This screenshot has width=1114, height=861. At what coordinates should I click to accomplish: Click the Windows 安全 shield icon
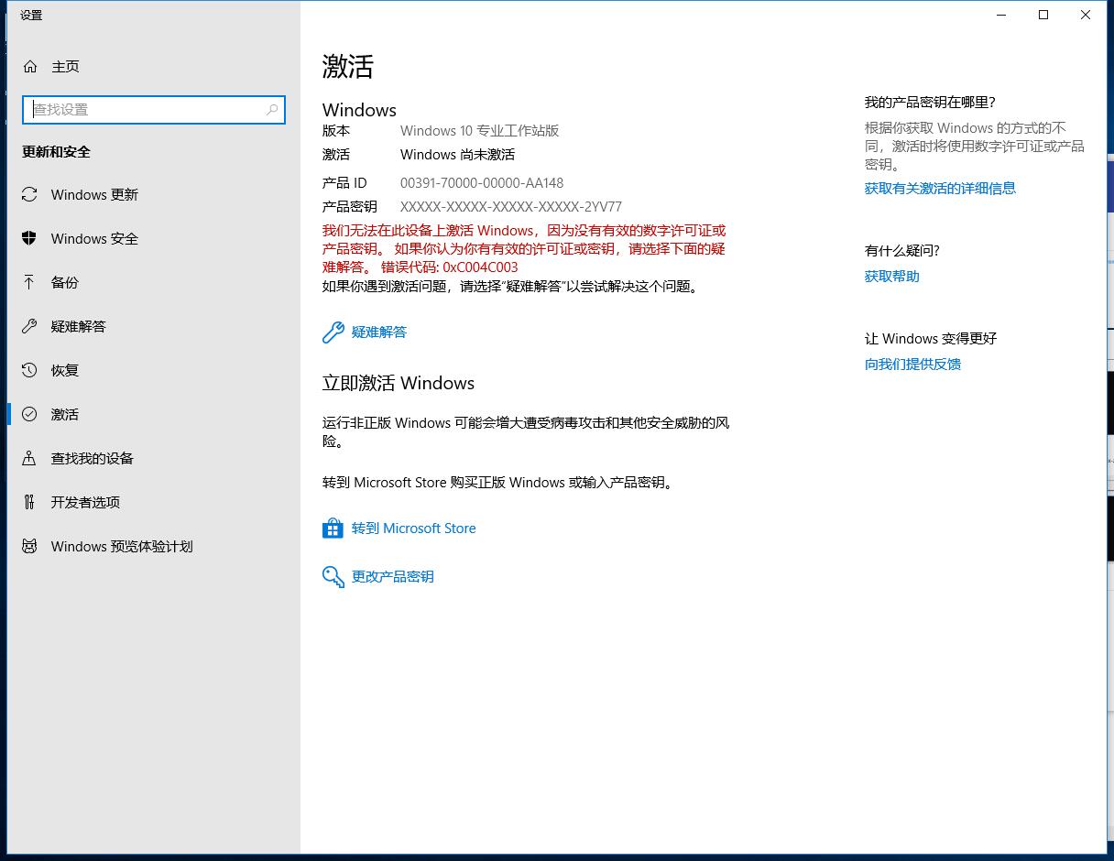(x=29, y=239)
